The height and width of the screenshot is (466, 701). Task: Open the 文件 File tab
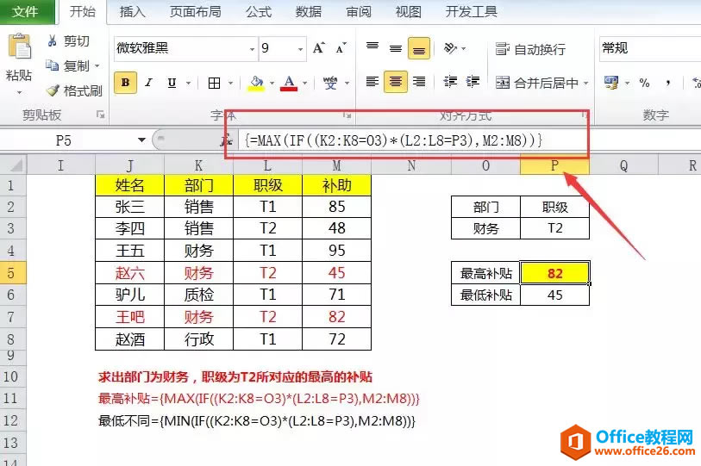26,11
